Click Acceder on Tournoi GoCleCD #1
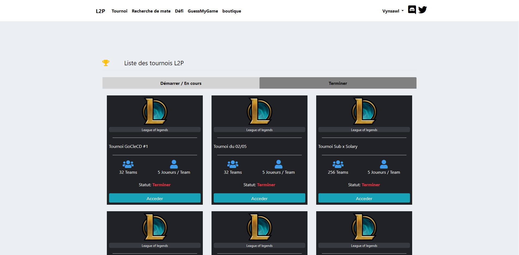Screen dimensions: 519x255 coord(155,198)
